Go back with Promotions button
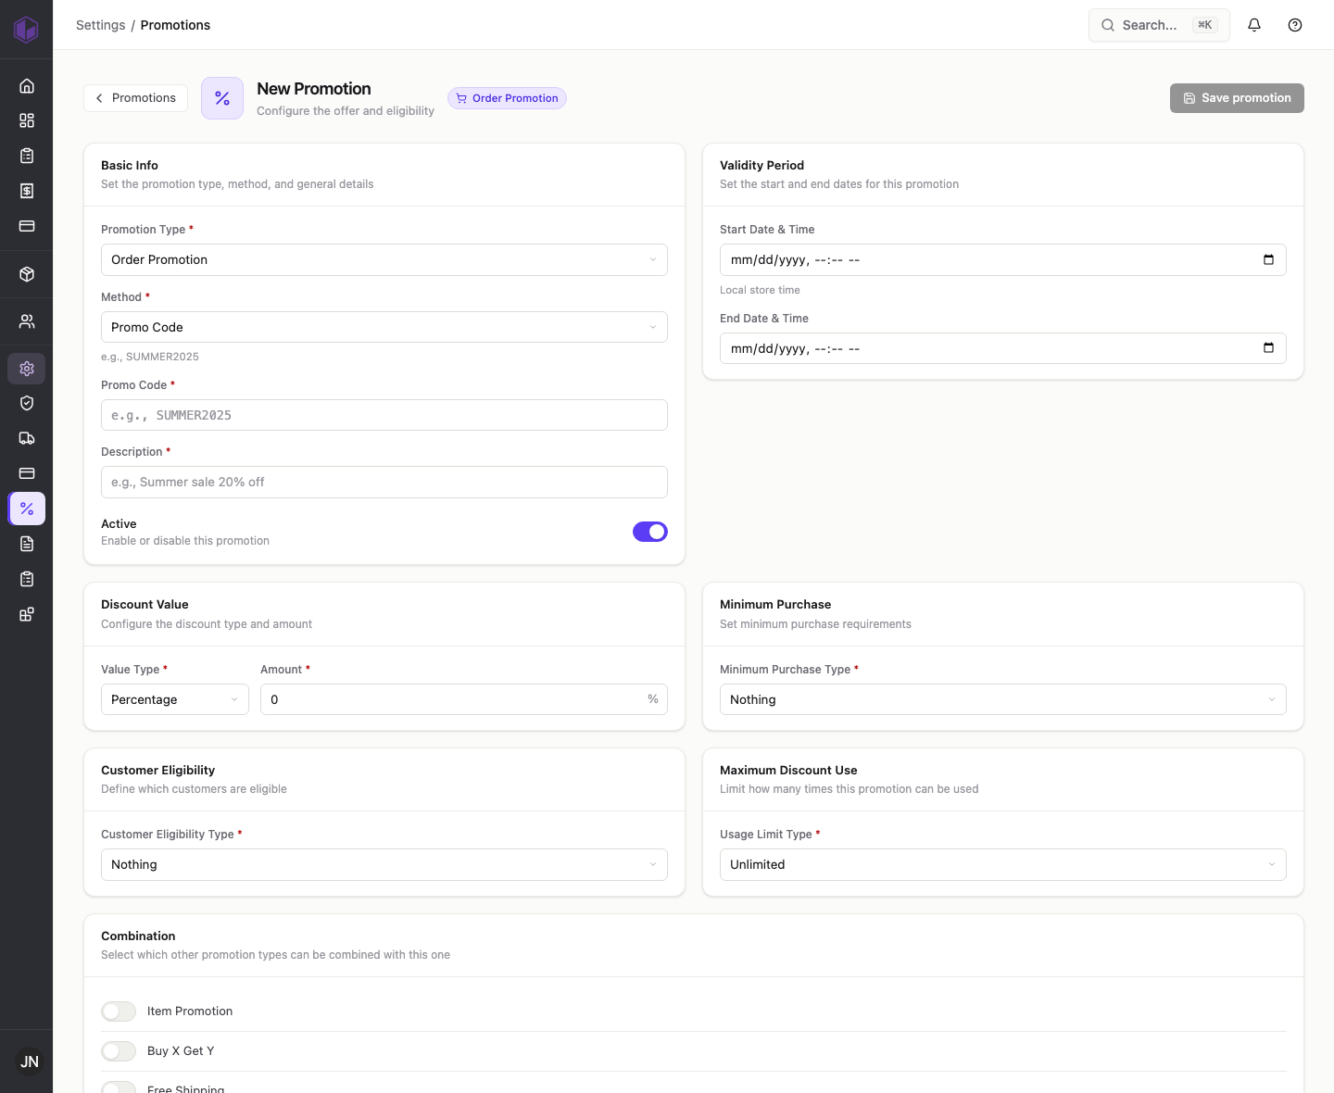1334x1093 pixels. point(135,98)
